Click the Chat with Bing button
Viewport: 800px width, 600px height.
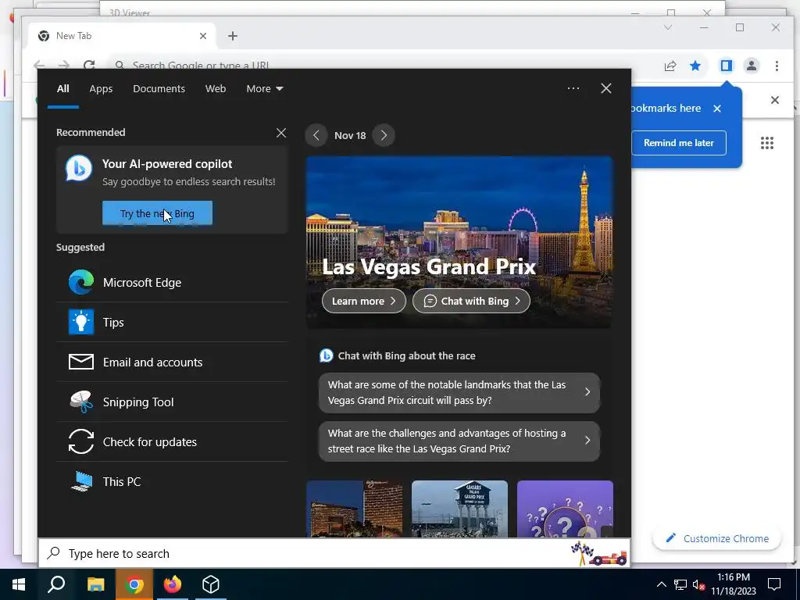tap(471, 301)
